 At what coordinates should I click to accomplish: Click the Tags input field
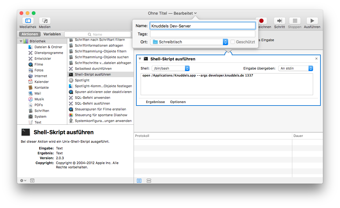(x=202, y=34)
